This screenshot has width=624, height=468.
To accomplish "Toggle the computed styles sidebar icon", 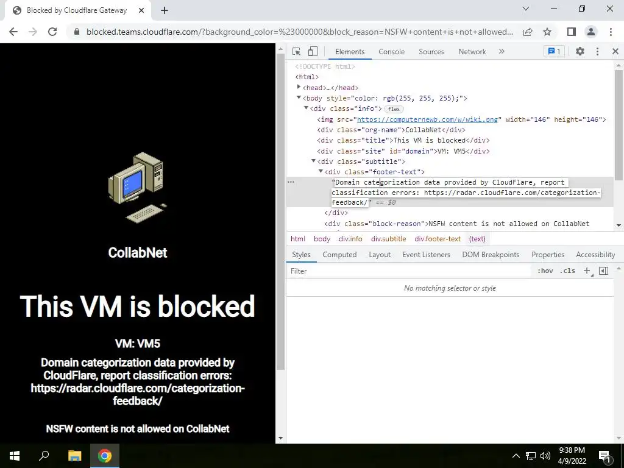I will coord(603,271).
